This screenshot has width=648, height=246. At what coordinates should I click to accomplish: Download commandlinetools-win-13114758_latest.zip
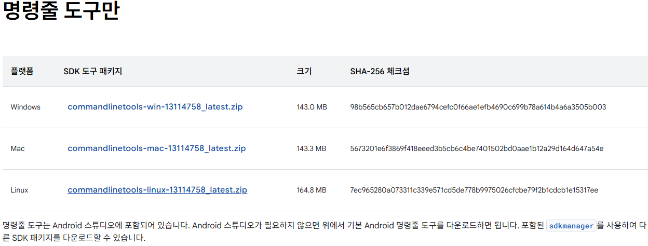tap(155, 107)
